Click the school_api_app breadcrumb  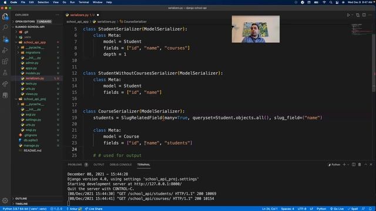(78, 22)
